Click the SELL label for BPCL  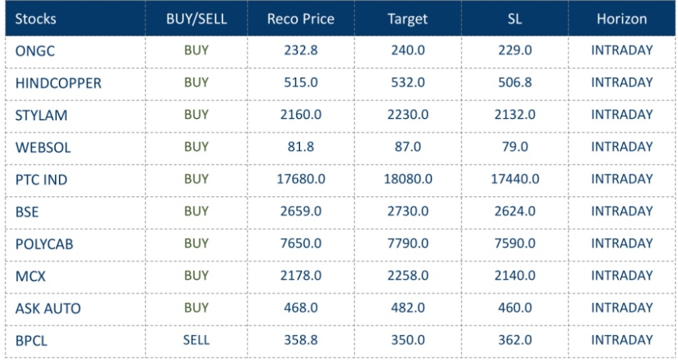(196, 340)
